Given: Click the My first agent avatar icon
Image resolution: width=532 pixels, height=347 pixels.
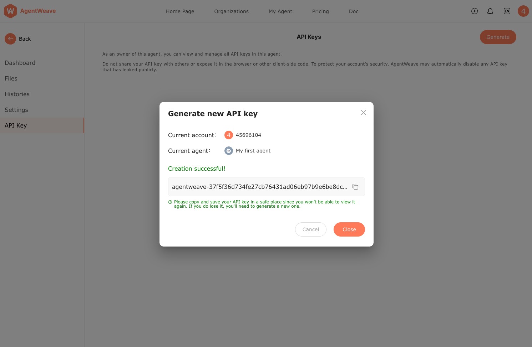Looking at the screenshot, I should (x=229, y=151).
